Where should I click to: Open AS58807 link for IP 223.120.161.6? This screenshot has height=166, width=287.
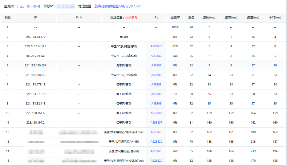point(156,113)
